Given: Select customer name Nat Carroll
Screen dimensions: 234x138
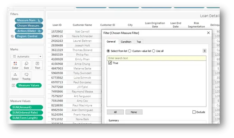Looking at the screenshot, I should (x=82, y=31).
